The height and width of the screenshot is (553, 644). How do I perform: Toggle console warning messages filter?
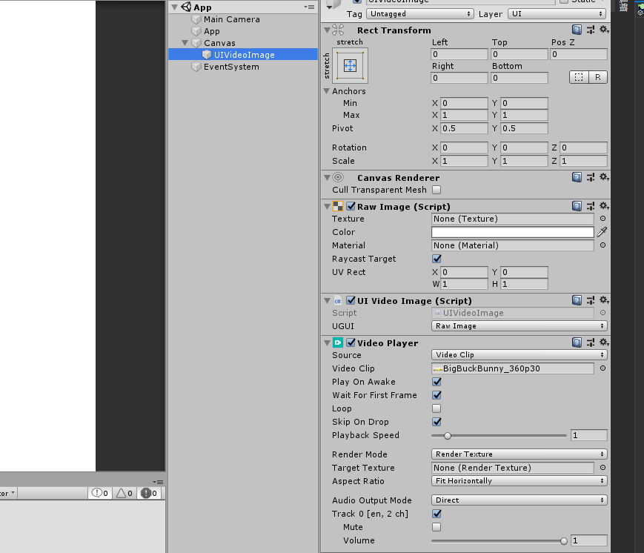(x=125, y=493)
